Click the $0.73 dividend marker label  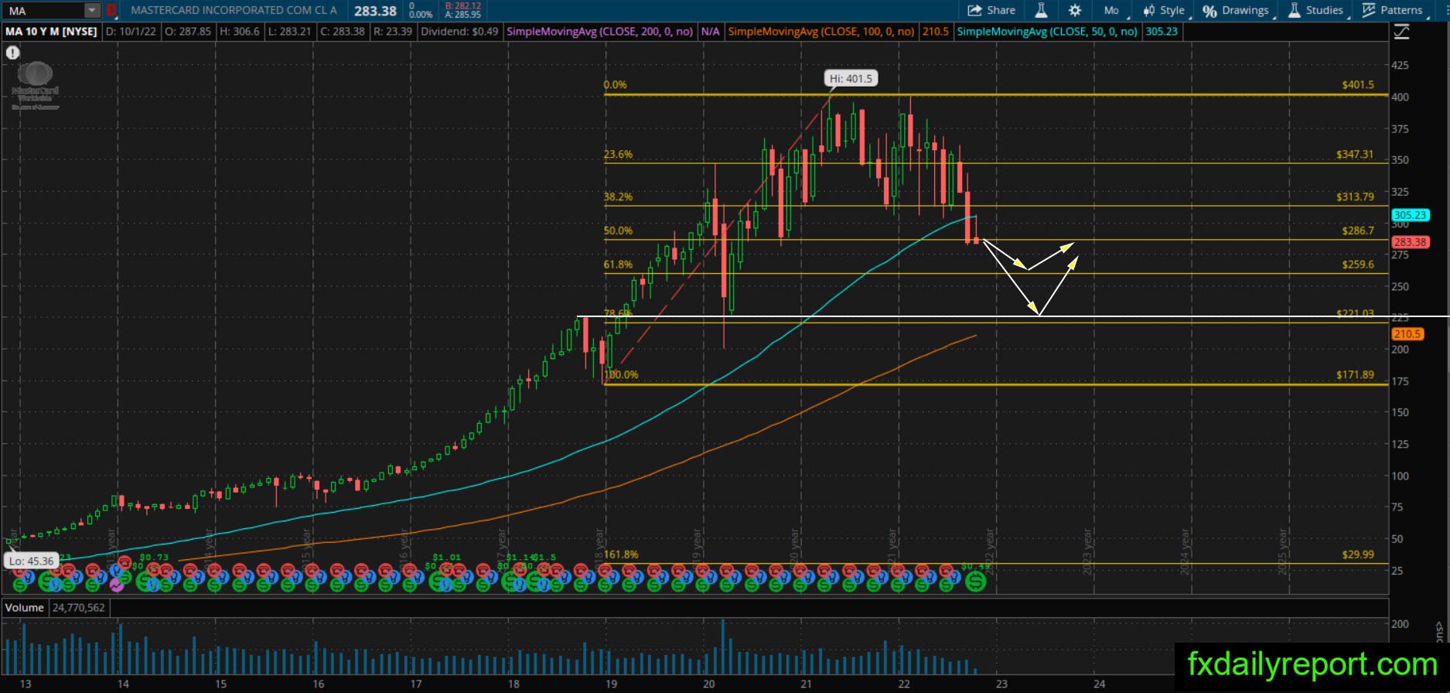click(x=154, y=558)
